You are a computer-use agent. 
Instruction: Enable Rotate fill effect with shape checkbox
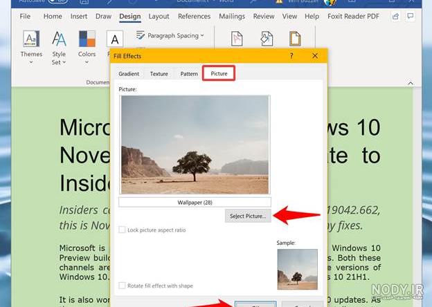tap(122, 286)
